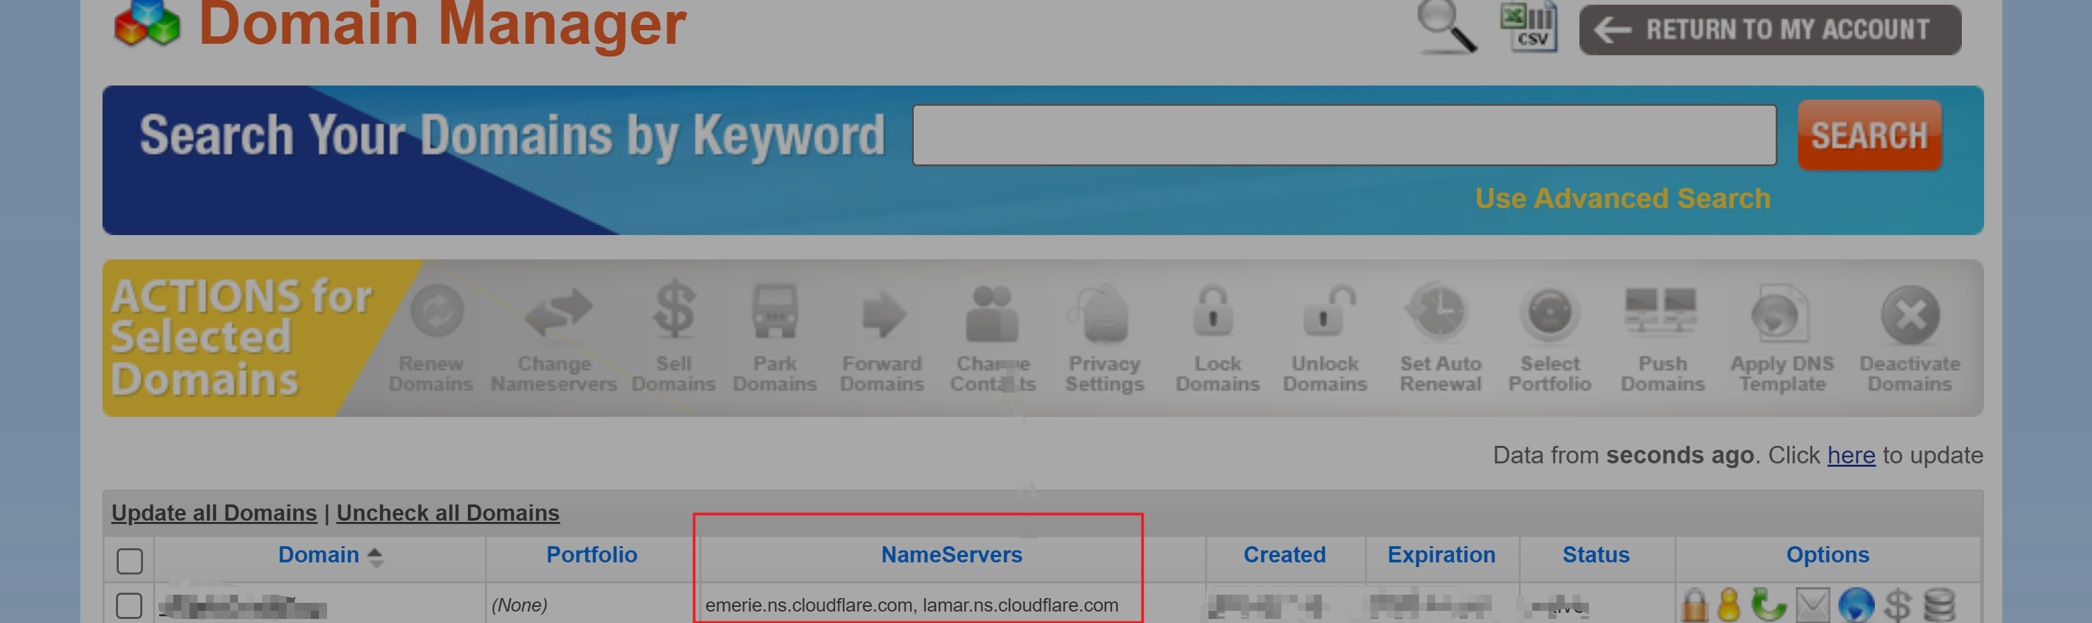Check the first domain row checkbox

[x=129, y=605]
